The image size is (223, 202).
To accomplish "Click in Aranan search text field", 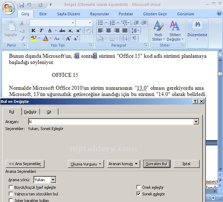I will click(x=111, y=122).
